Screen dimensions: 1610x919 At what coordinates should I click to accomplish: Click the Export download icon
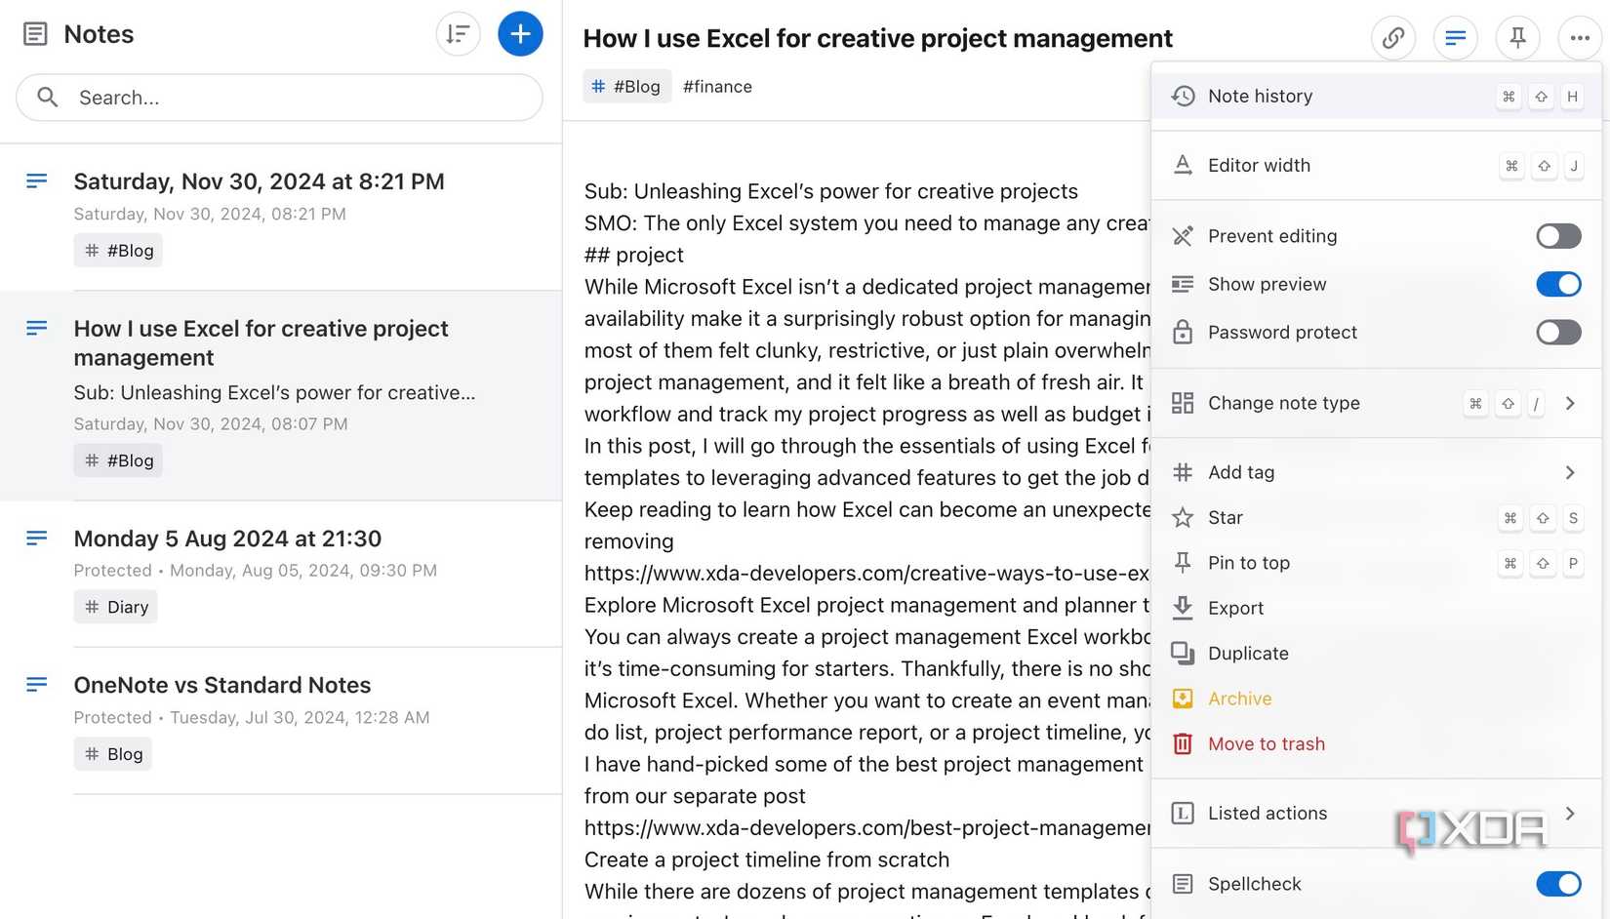1183,608
